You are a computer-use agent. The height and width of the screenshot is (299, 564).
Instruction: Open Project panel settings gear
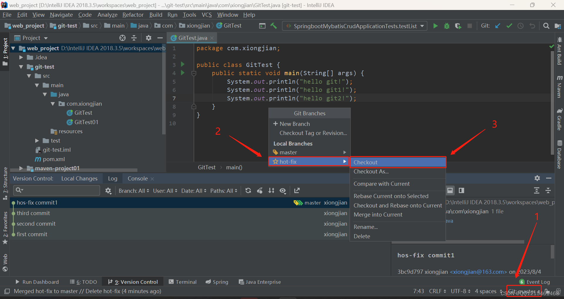click(x=149, y=38)
